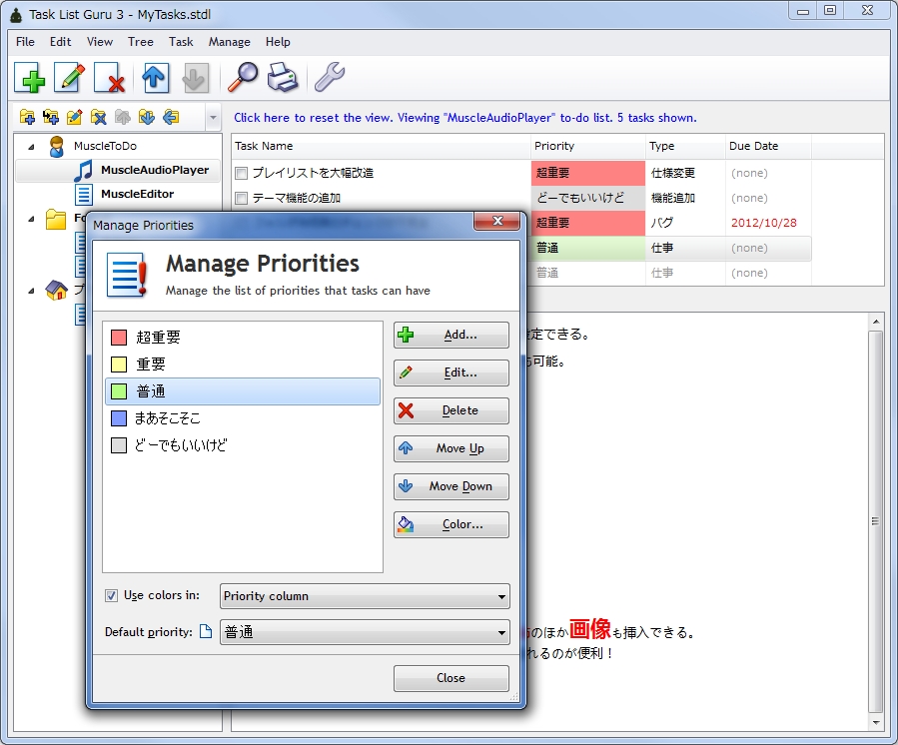Viewport: 898px width, 745px height.
Task: Collapse the folder tree node arrow
Action: click(x=32, y=219)
